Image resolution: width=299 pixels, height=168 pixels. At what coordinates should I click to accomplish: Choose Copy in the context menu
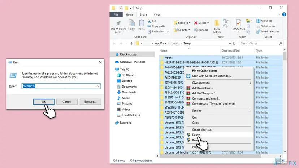(195, 123)
